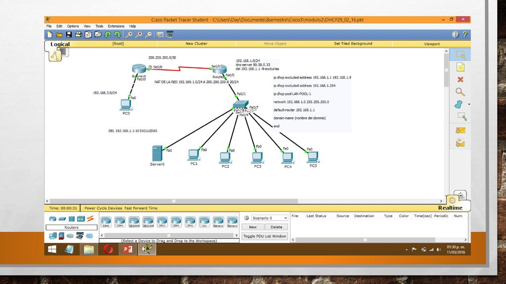Viewport: 506px width, 284px height.
Task: Open the File menu
Action: tap(49, 26)
